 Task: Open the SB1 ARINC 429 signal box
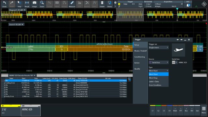coord(31,110)
